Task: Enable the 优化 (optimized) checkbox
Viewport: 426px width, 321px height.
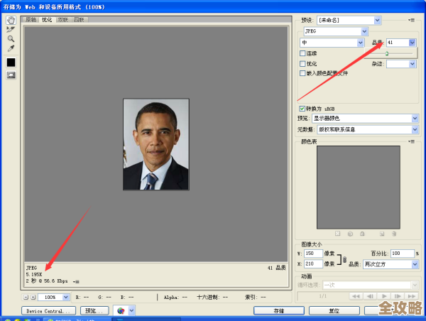Action: [302, 63]
